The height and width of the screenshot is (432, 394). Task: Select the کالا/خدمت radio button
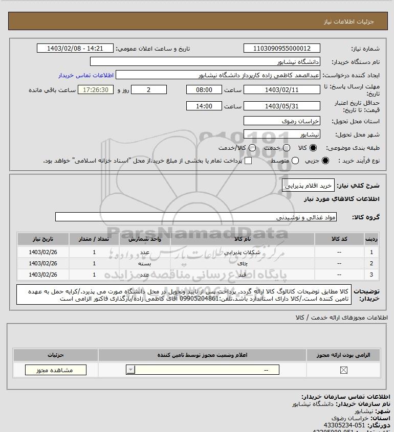point(252,148)
